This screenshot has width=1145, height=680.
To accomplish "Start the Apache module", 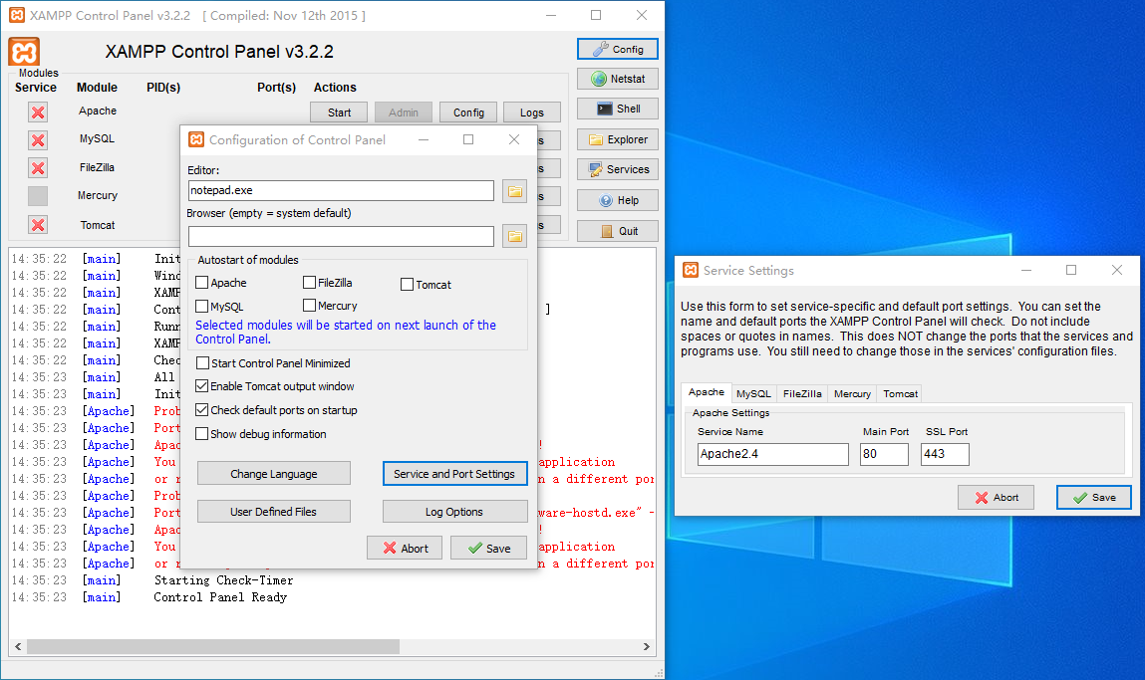I will 339,113.
